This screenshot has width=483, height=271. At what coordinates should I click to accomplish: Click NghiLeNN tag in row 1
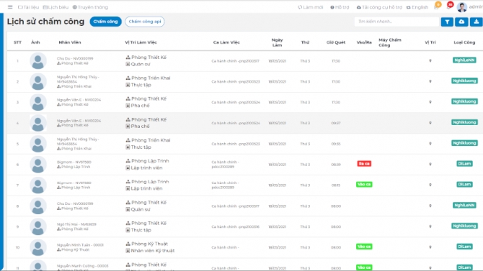(464, 60)
